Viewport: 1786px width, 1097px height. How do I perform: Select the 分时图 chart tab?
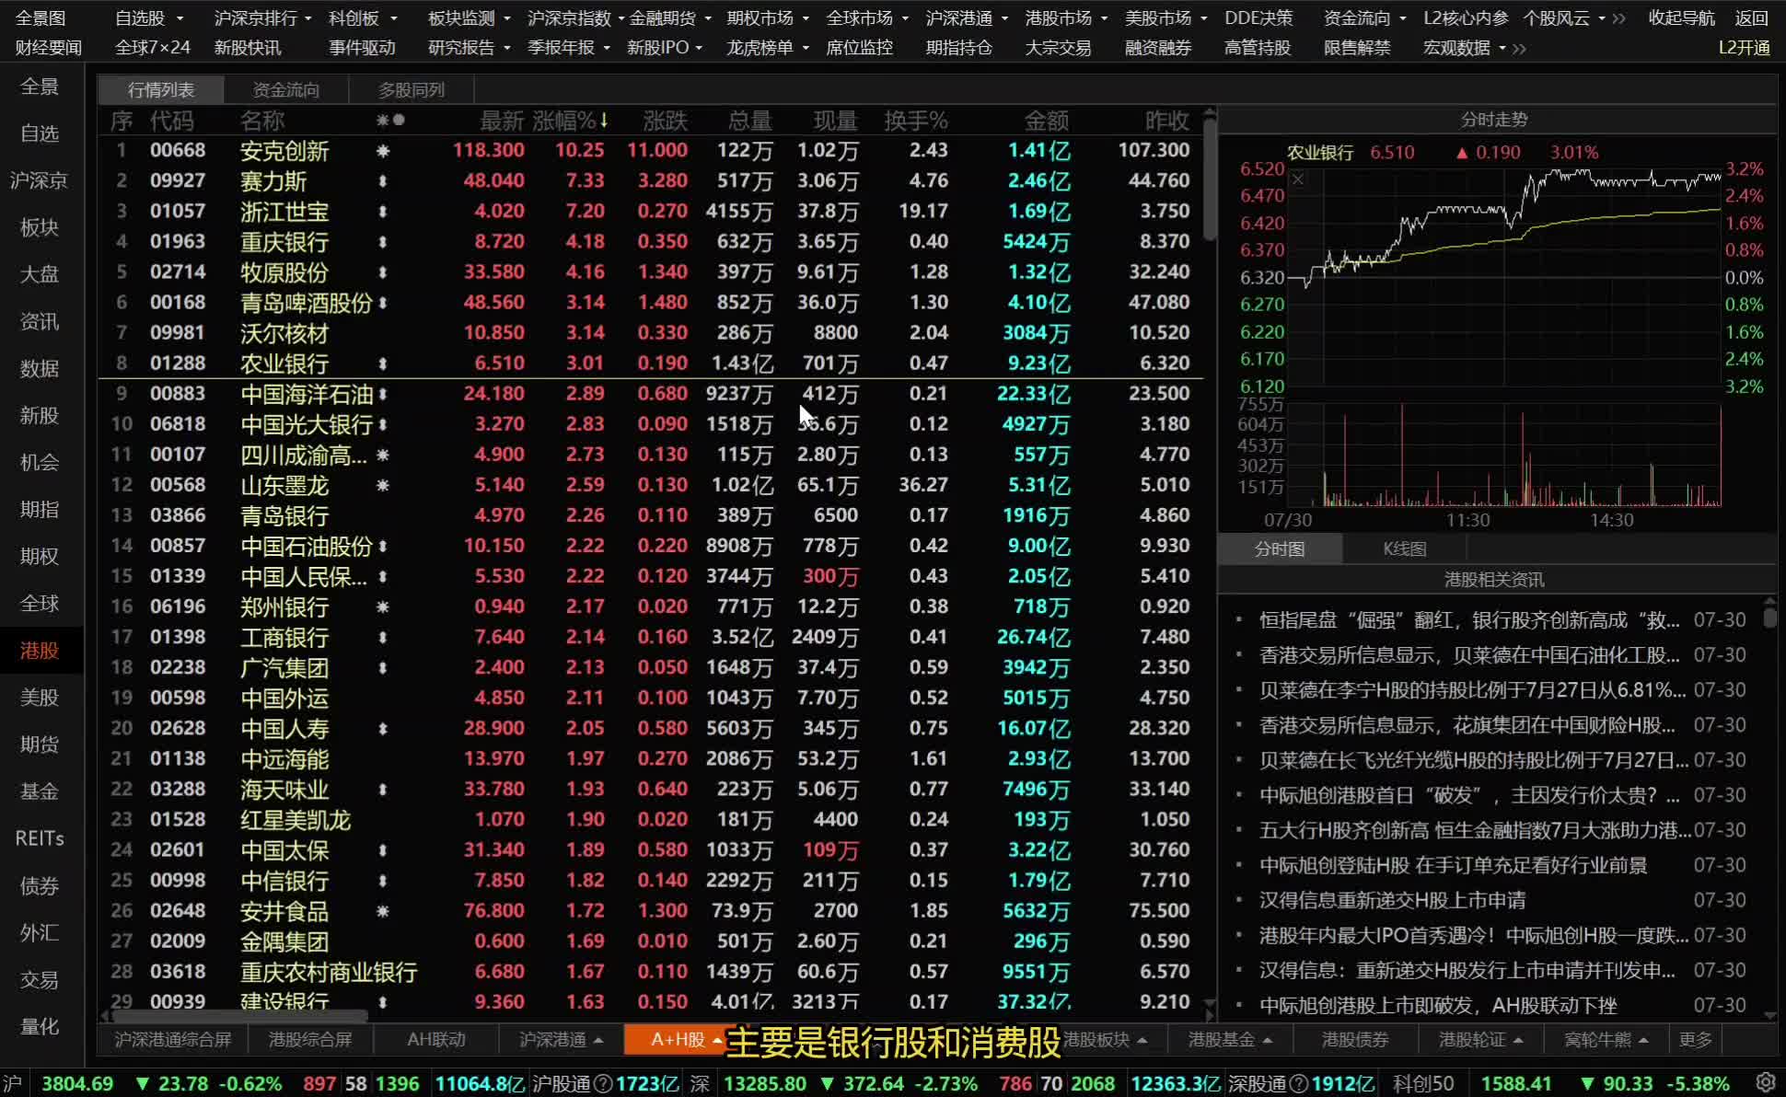[1280, 549]
